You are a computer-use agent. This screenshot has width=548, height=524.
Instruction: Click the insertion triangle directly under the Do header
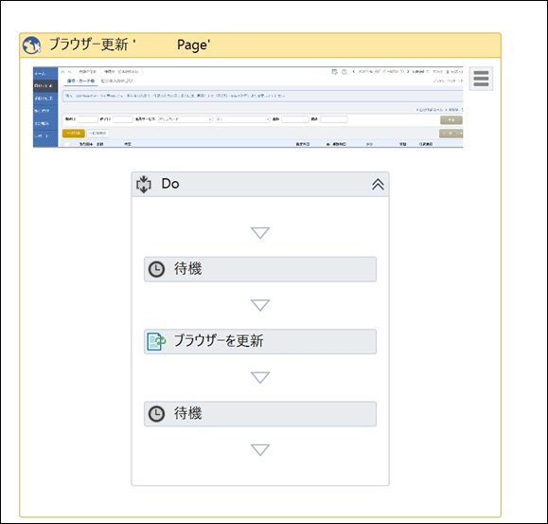[260, 233]
